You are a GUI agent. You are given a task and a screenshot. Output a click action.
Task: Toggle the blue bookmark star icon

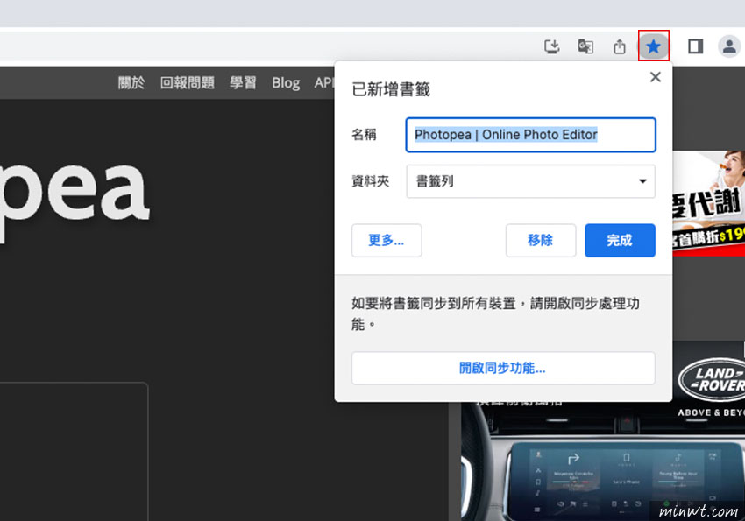653,46
